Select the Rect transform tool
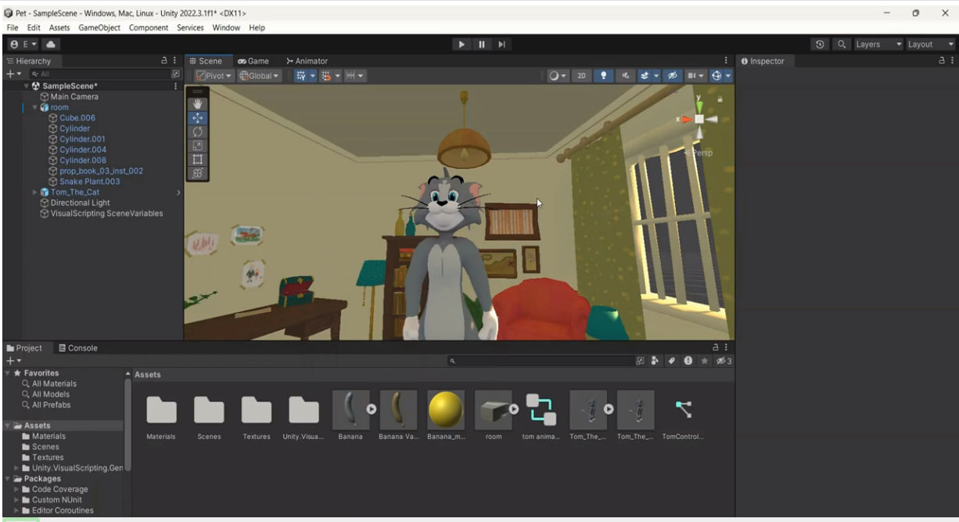The width and height of the screenshot is (959, 522). pos(197,159)
